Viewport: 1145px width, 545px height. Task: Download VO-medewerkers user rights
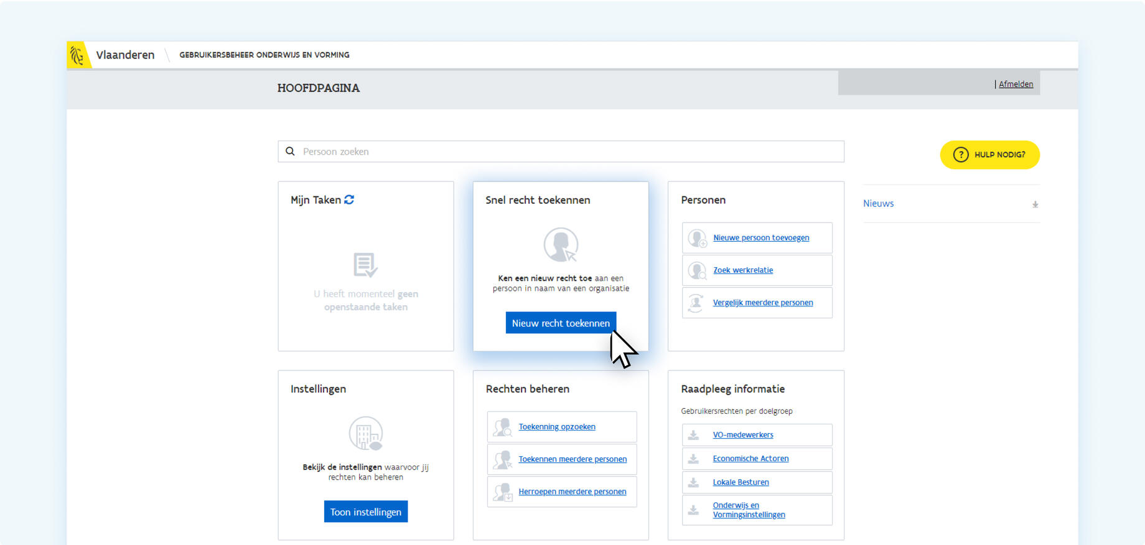pyautogui.click(x=743, y=435)
